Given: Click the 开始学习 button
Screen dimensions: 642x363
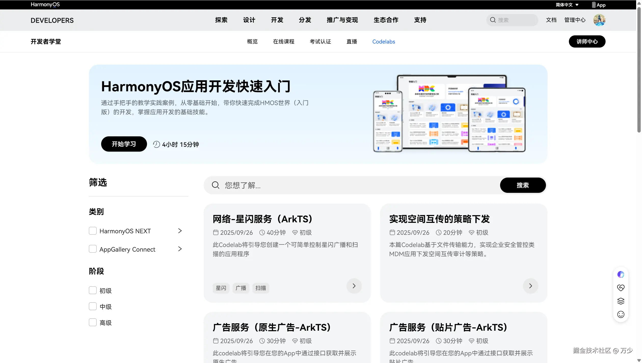Looking at the screenshot, I should (x=124, y=144).
